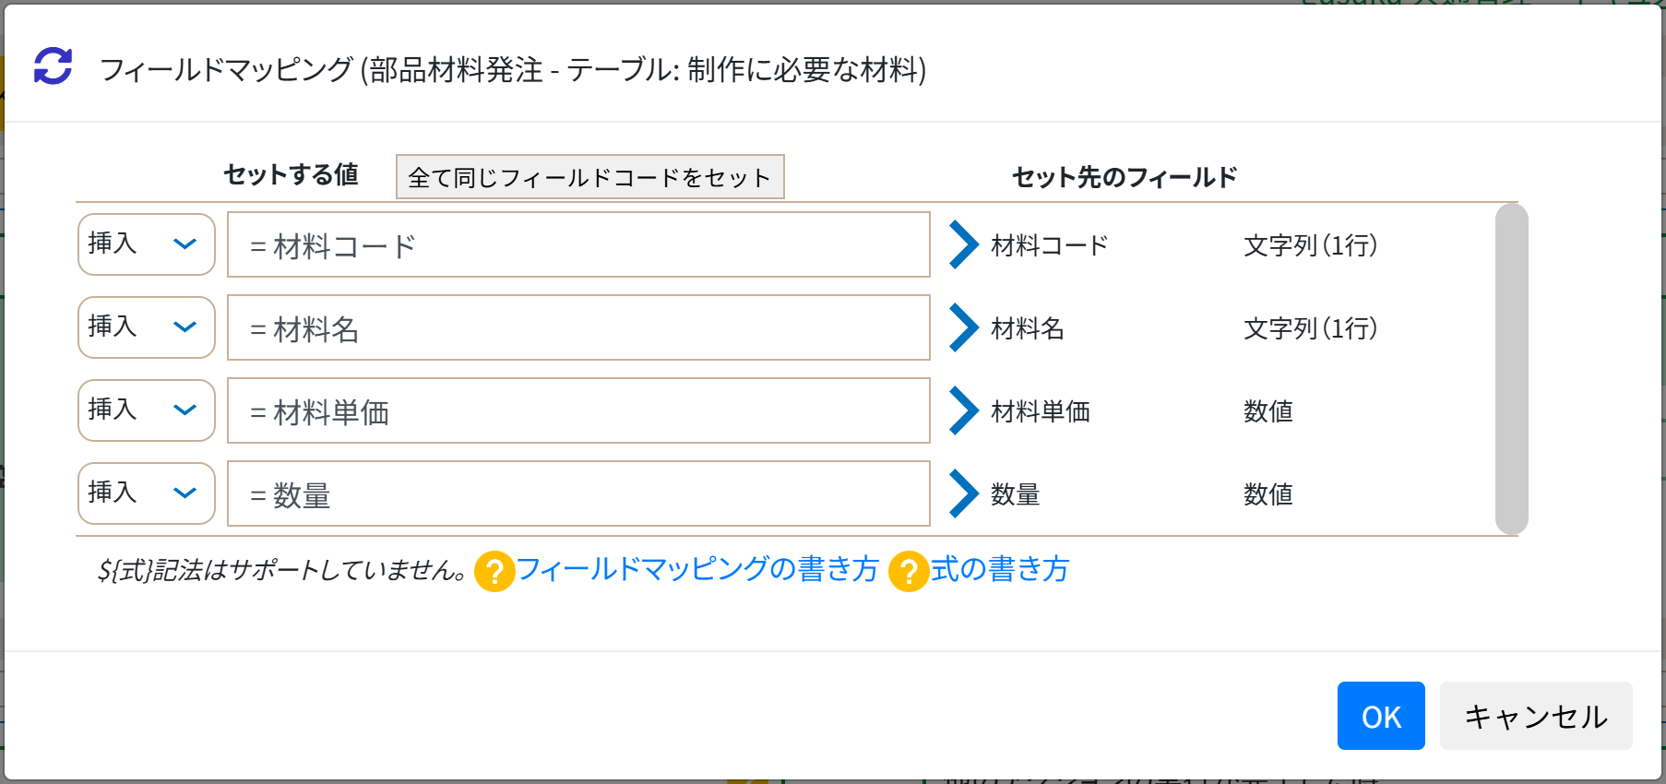Screen dimensions: 1666x784
Task: Open the 式の書き方 help link
Action: [x=1000, y=569]
